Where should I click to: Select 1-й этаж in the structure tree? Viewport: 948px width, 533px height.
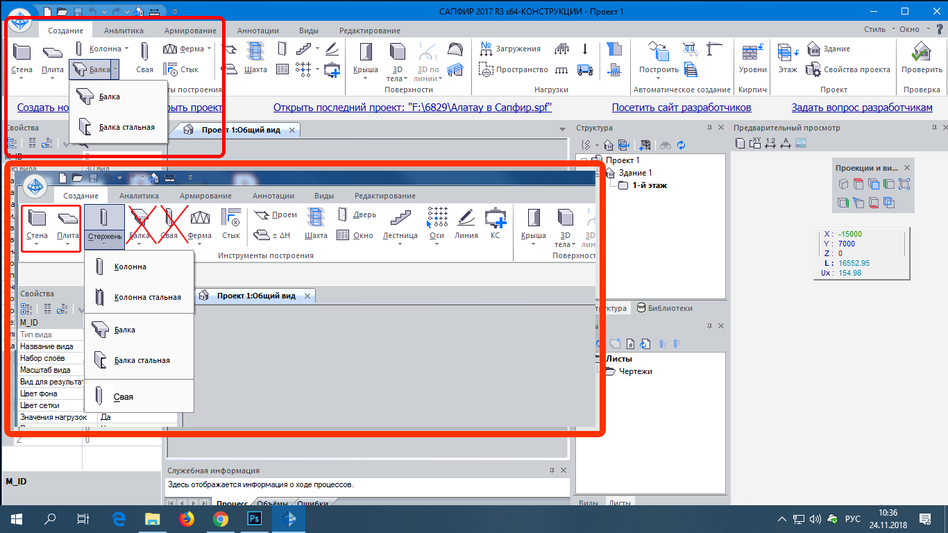point(649,185)
